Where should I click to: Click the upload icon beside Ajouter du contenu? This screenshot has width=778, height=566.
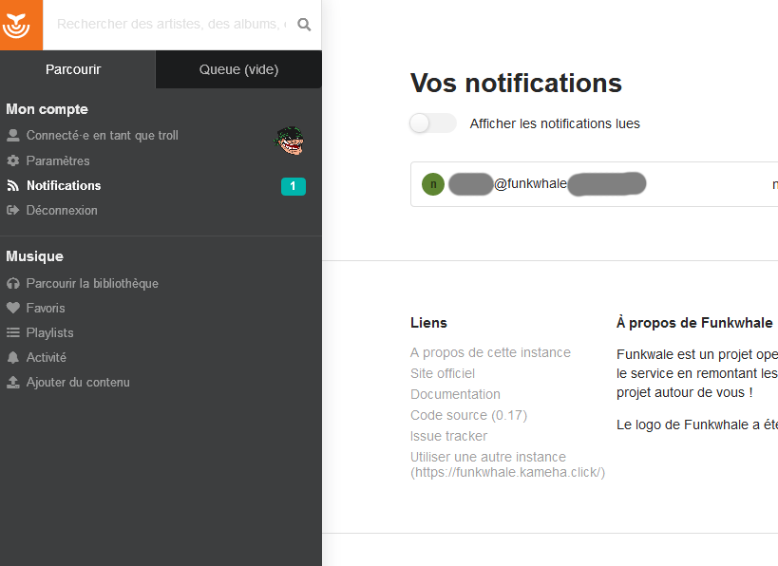tap(13, 383)
